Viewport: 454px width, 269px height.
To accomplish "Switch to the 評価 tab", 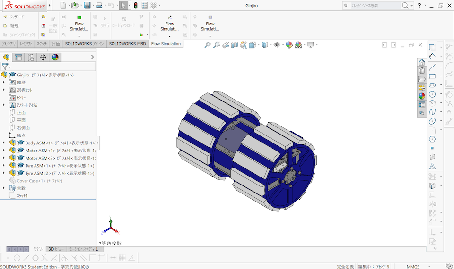I will point(55,43).
